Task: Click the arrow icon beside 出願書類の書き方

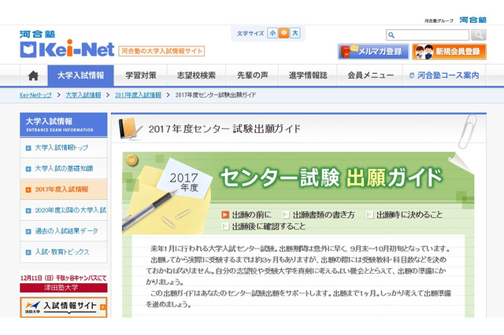Action: (x=286, y=215)
